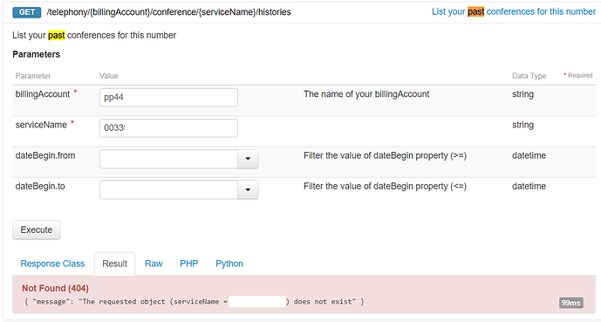The height and width of the screenshot is (322, 601).
Task: Switch to the Raw tab
Action: pyautogui.click(x=154, y=264)
